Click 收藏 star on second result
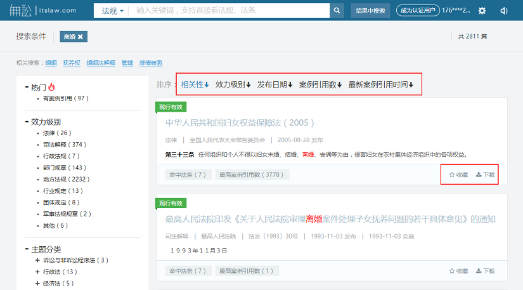The height and width of the screenshot is (290, 523). point(458,271)
